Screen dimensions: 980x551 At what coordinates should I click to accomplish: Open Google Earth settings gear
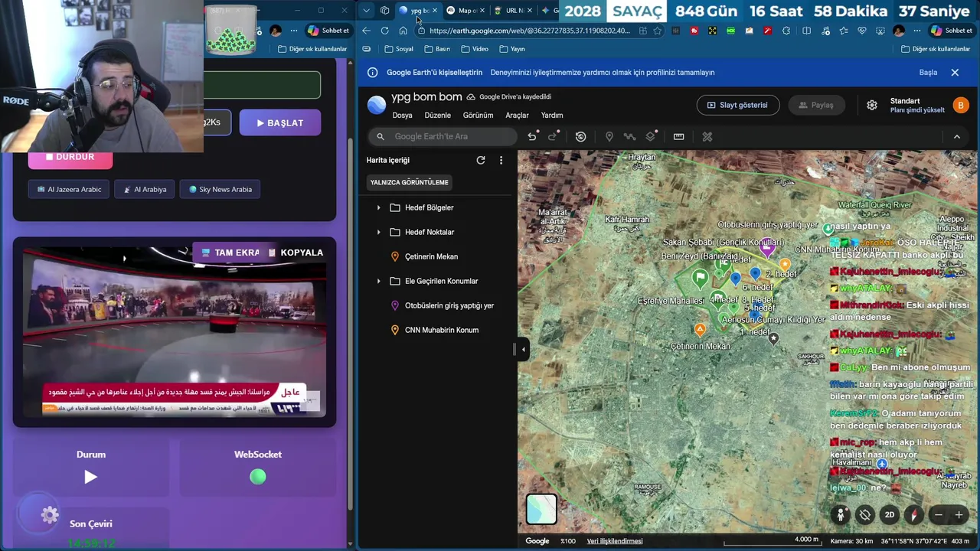pos(871,105)
